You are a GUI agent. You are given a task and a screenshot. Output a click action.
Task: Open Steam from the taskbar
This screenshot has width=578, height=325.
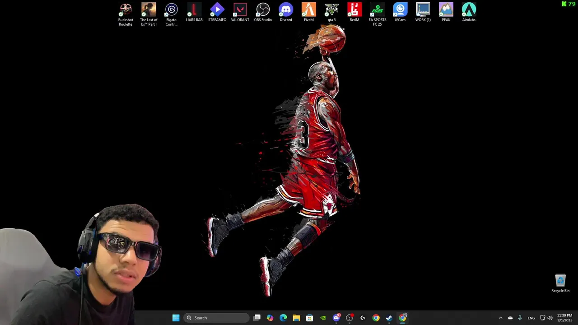(389, 318)
